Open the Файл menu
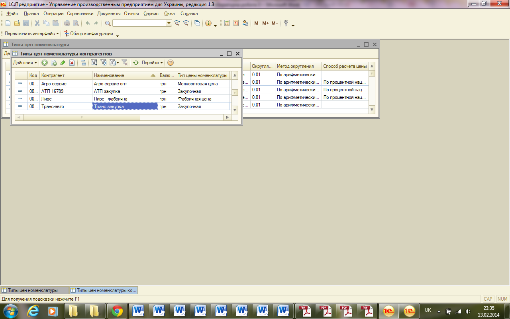Viewport: 510px width, 319px height. tap(12, 14)
